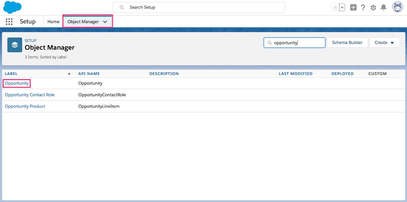Click the Search Setup magnifier icon
Image resolution: width=407 pixels, height=202 pixels.
click(122, 7)
